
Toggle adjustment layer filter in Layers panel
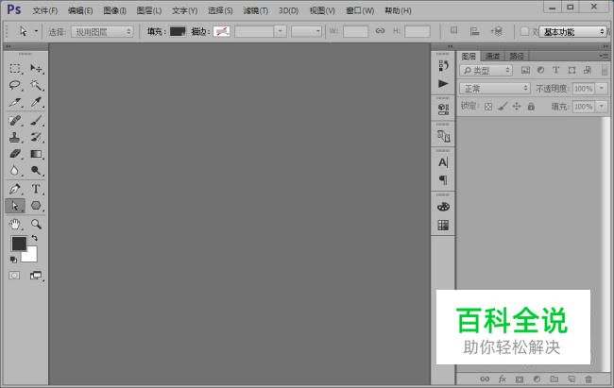540,70
